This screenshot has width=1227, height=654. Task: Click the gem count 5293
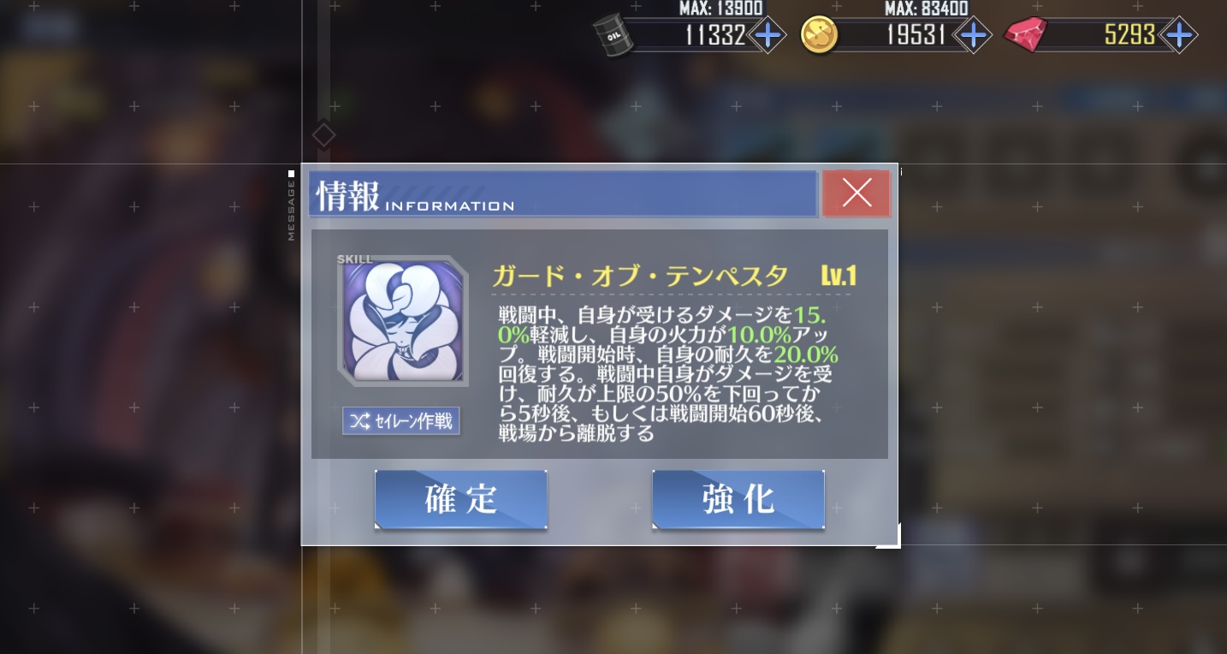pos(1129,35)
